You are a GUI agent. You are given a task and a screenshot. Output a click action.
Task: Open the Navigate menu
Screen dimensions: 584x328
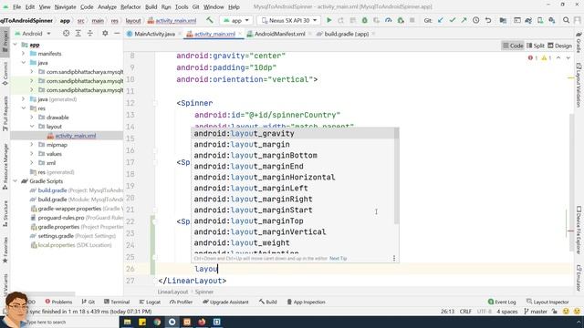point(65,6)
